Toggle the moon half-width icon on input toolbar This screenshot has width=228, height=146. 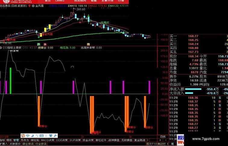[33, 136]
